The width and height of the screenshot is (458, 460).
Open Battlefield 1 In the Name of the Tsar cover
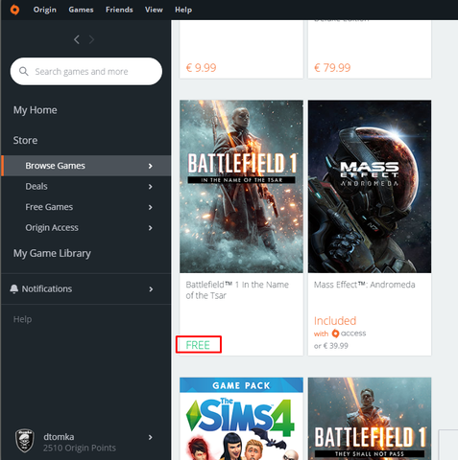click(241, 187)
